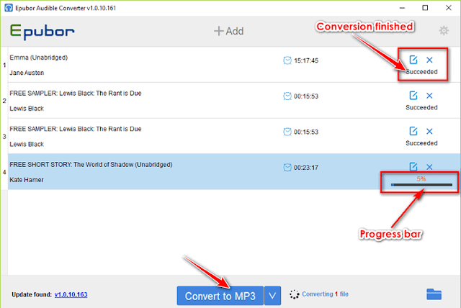
Task: Click row number 4 in the list
Action: (x=4, y=172)
